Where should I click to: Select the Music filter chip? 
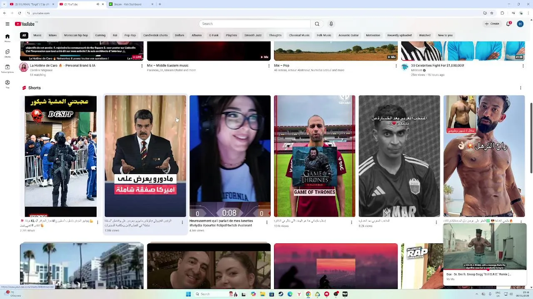(x=37, y=35)
